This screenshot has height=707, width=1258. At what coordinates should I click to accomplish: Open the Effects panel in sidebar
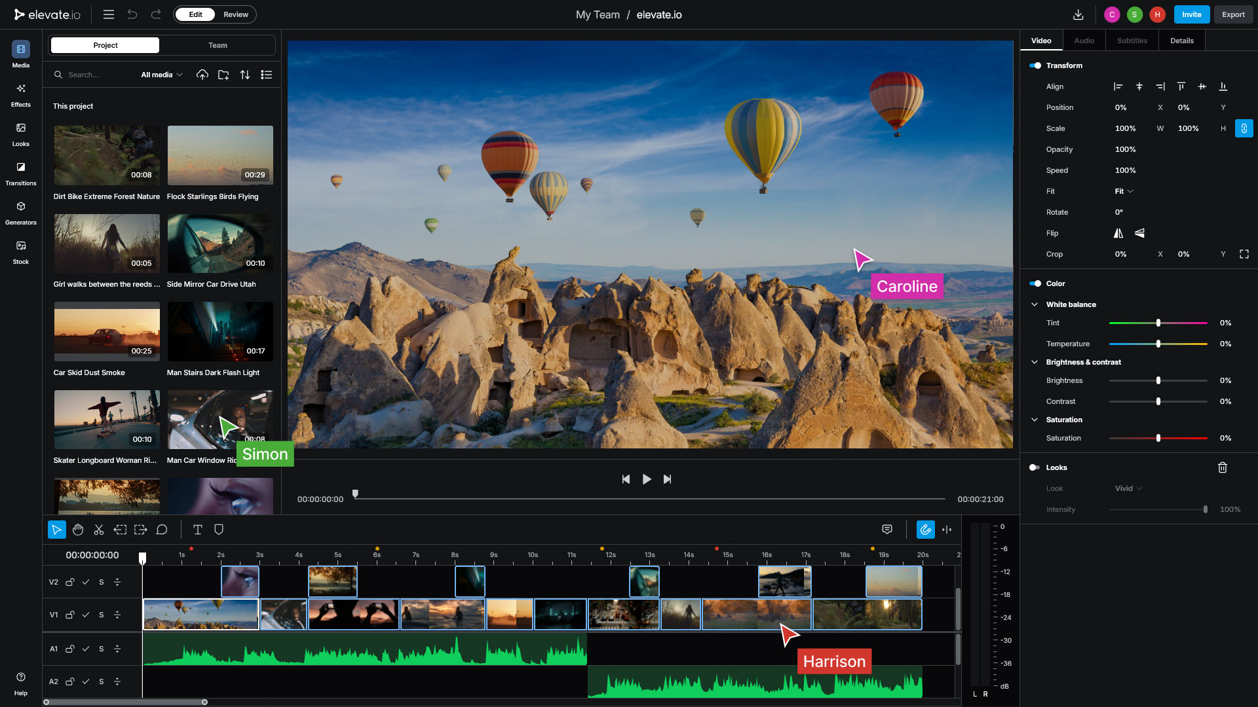21,94
